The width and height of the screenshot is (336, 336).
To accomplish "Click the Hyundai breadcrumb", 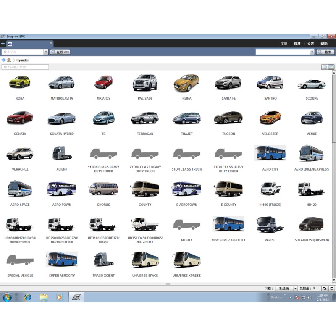I will (x=22, y=60).
